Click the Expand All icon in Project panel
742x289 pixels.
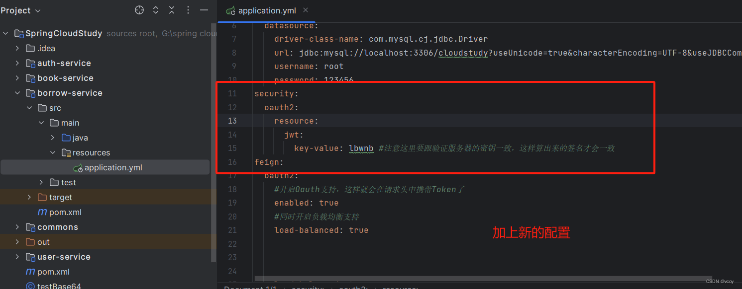click(x=156, y=10)
